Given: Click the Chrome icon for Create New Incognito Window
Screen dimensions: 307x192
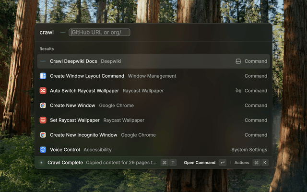Looking at the screenshot, I should [x=43, y=135].
